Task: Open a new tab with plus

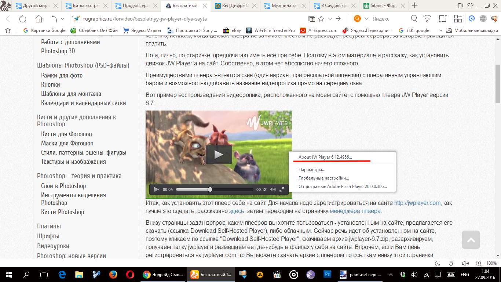Action: tap(415, 6)
